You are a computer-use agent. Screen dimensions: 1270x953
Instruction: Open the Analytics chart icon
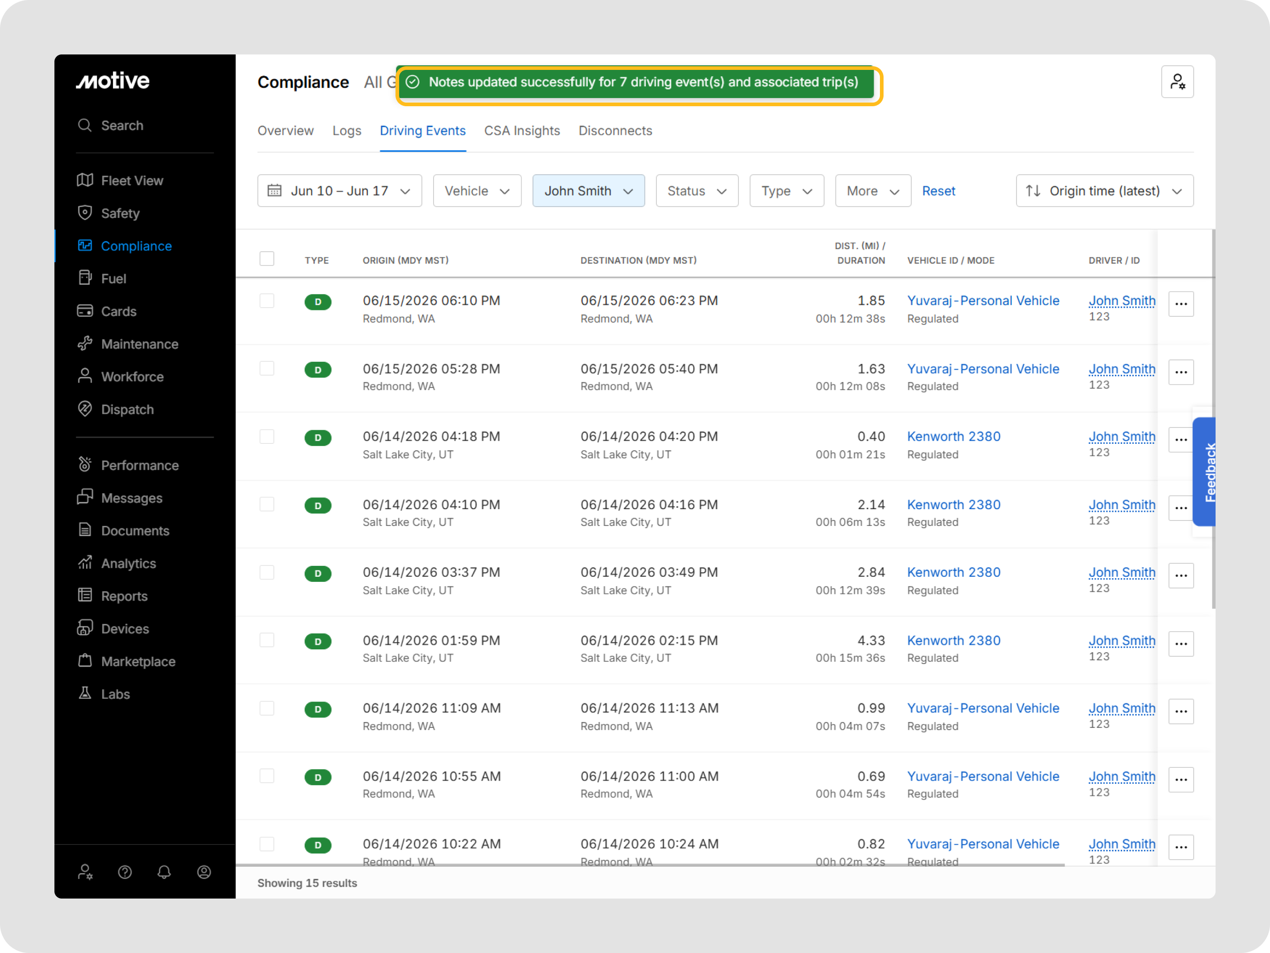coord(85,562)
